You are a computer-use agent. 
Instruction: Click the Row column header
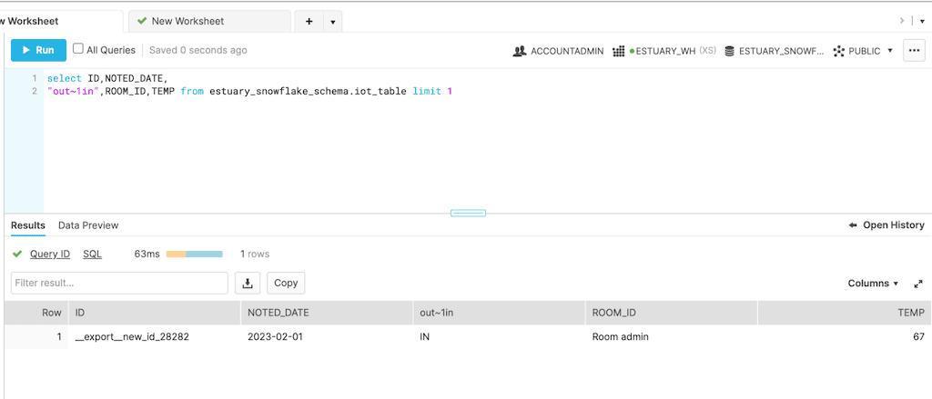point(36,313)
